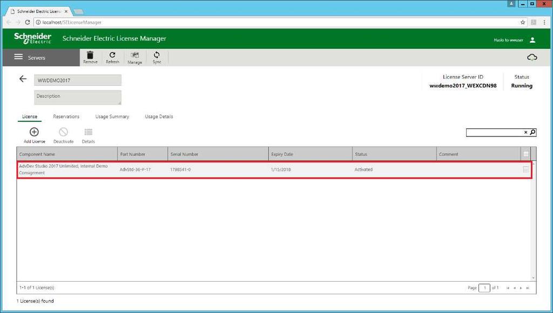This screenshot has height=313, width=553.
Task: Tick the checkbox for the AdvDev Studio 2017 license row
Action: (526, 169)
